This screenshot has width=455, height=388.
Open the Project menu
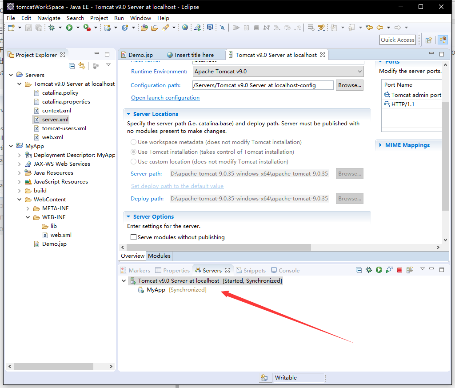click(x=99, y=18)
